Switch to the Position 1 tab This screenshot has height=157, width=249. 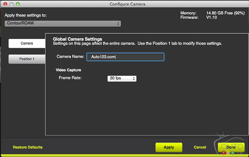pos(27,59)
